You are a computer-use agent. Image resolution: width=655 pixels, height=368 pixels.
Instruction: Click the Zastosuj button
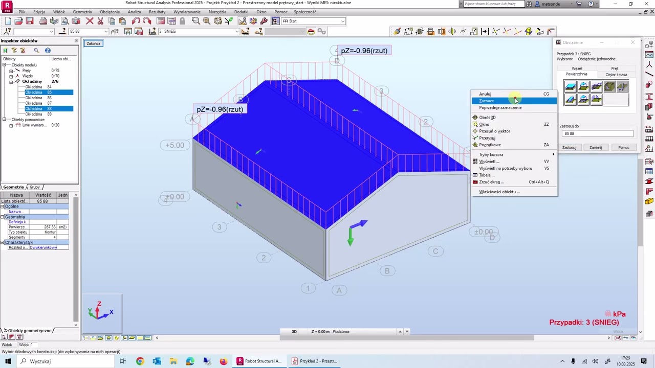pyautogui.click(x=569, y=148)
